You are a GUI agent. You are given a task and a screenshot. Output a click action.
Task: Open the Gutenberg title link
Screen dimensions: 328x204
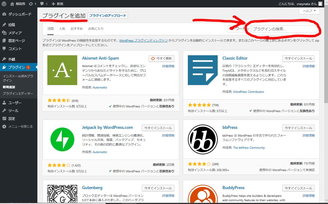coord(92,188)
